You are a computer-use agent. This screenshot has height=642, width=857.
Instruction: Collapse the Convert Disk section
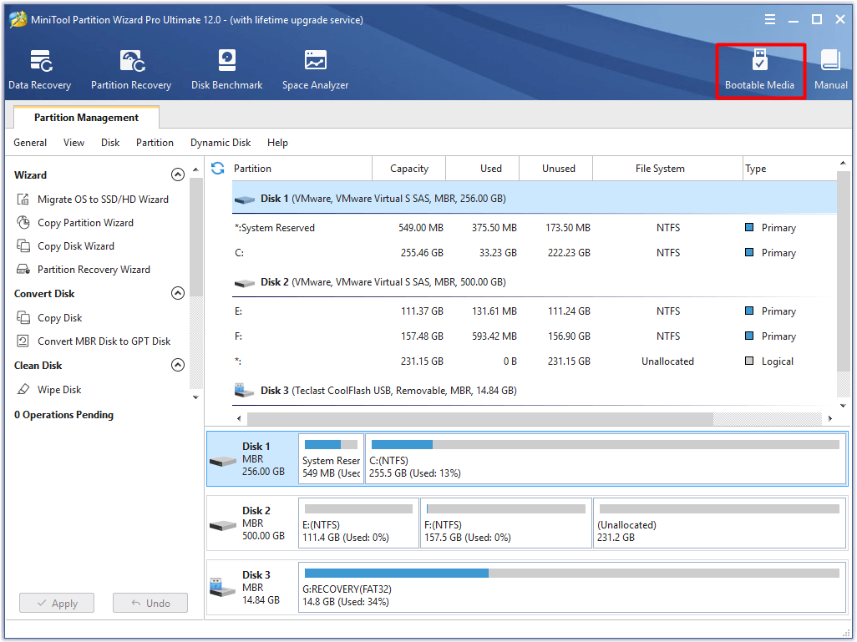177,294
